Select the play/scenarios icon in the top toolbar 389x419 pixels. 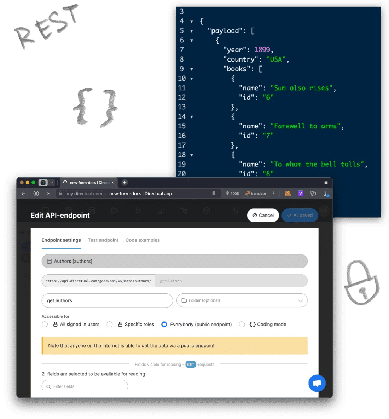[x=114, y=211]
